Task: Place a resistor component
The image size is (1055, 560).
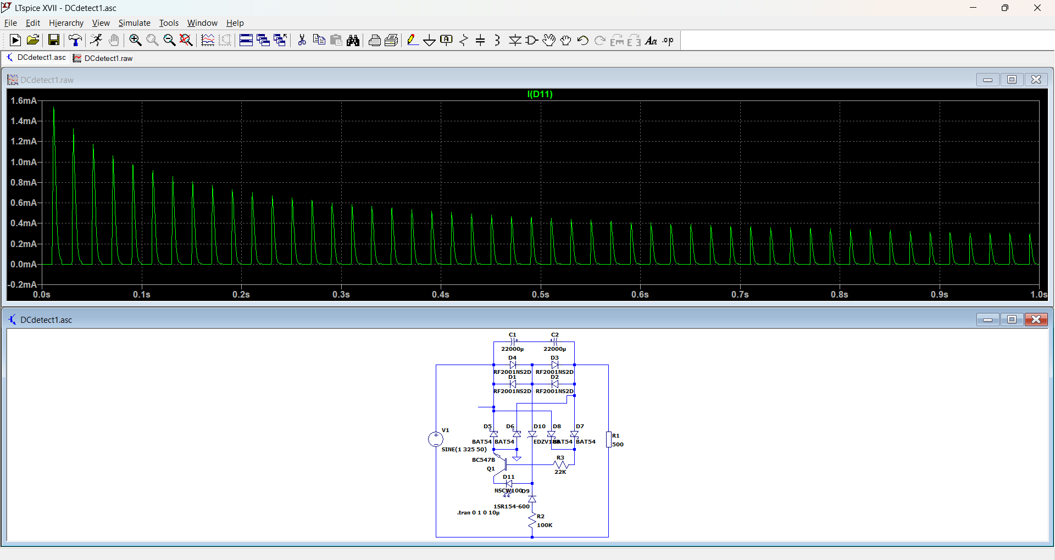Action: (x=464, y=40)
